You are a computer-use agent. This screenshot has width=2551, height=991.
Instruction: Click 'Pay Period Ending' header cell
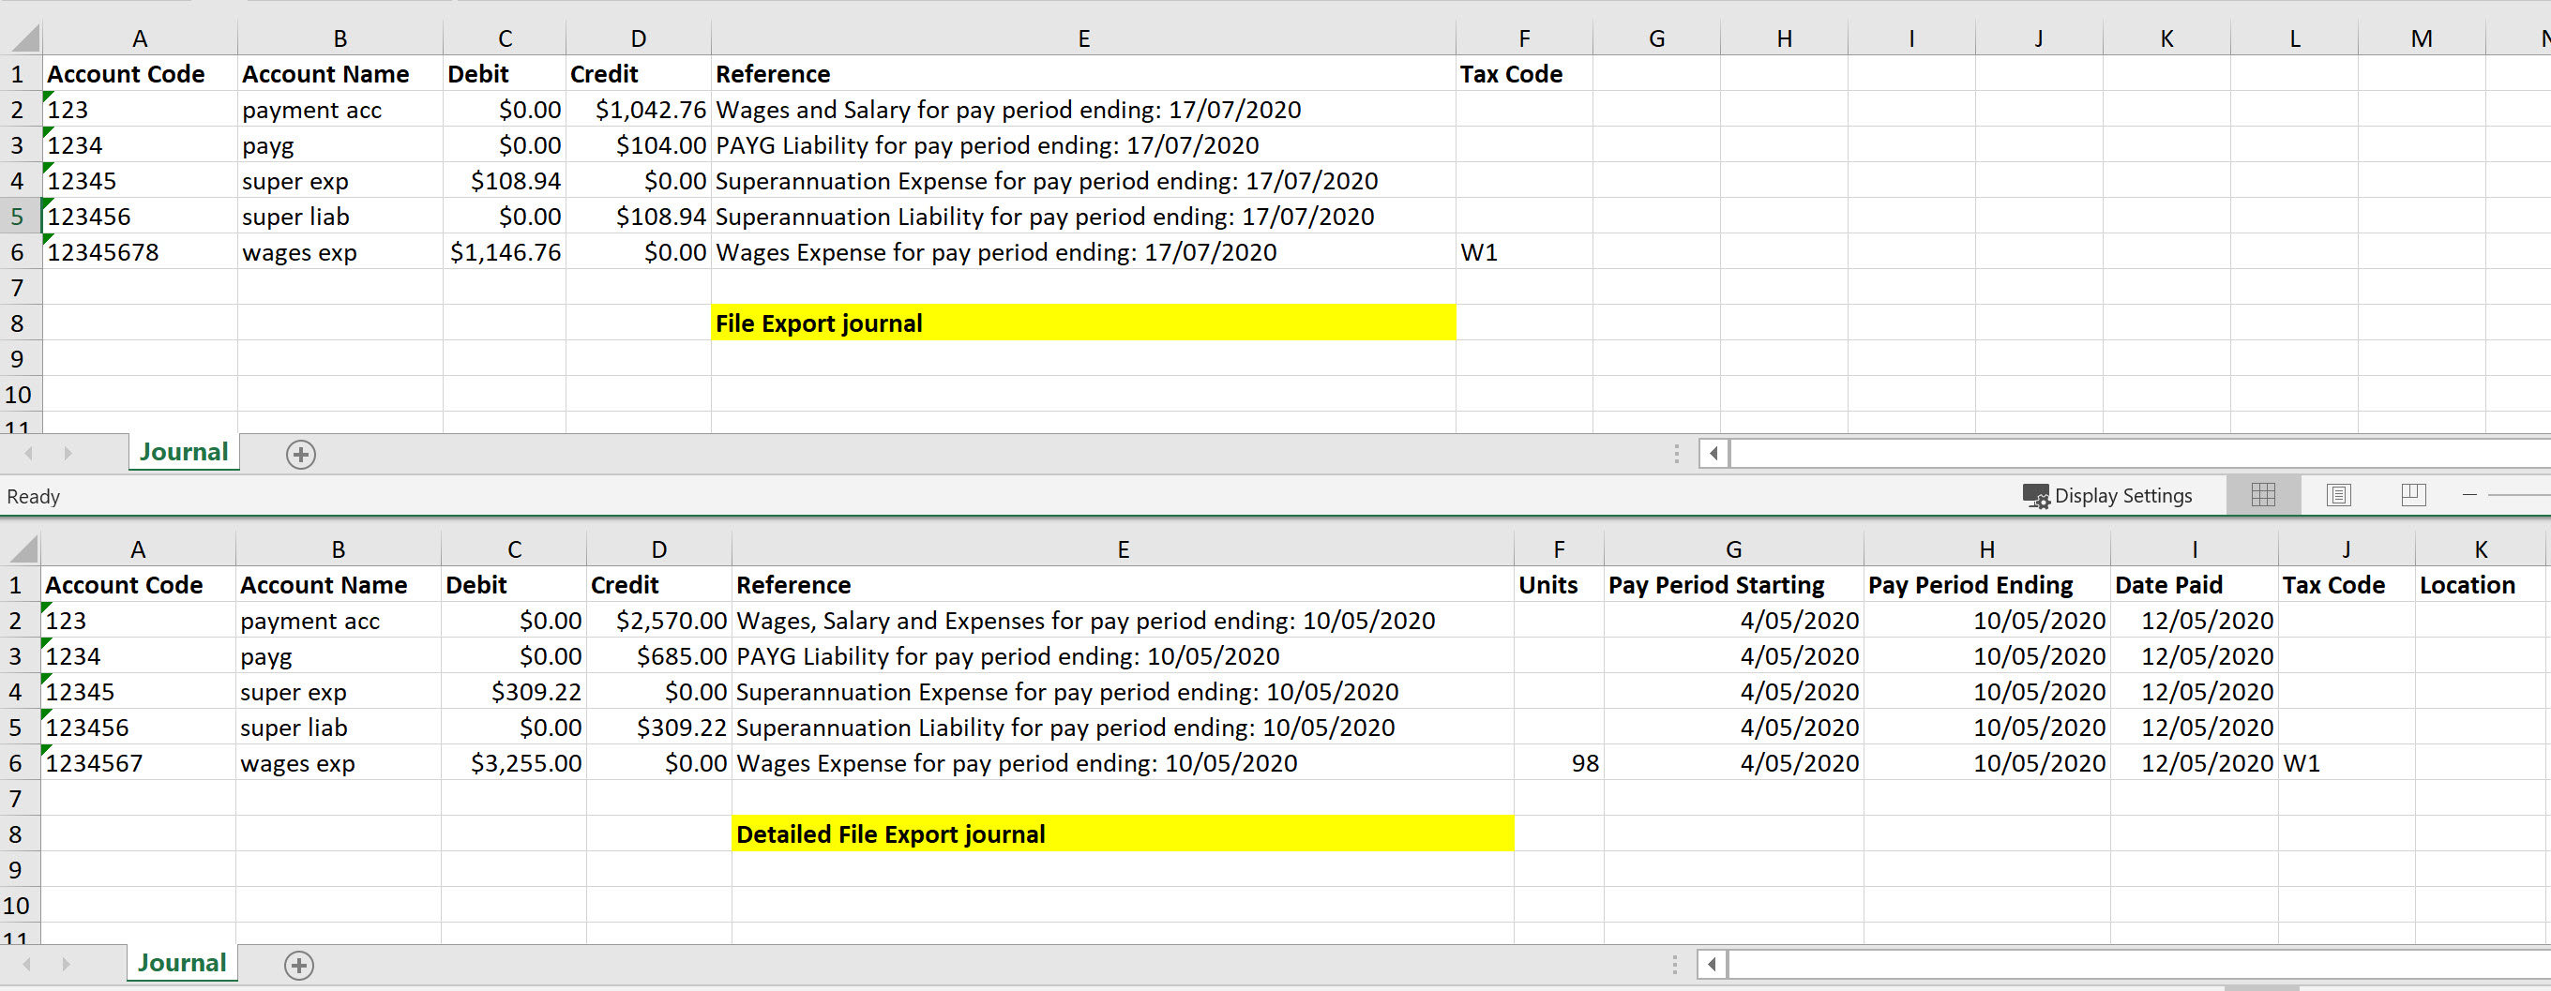[1986, 584]
